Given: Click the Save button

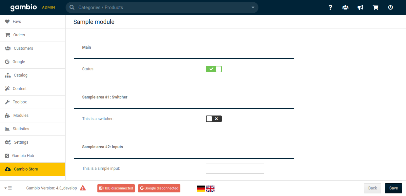Looking at the screenshot, I should coord(393,188).
